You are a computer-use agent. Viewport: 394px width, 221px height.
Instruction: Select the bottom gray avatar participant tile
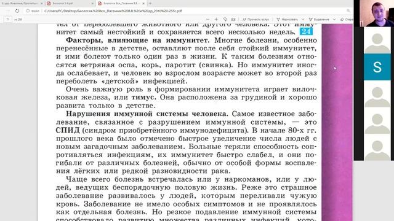point(377,147)
